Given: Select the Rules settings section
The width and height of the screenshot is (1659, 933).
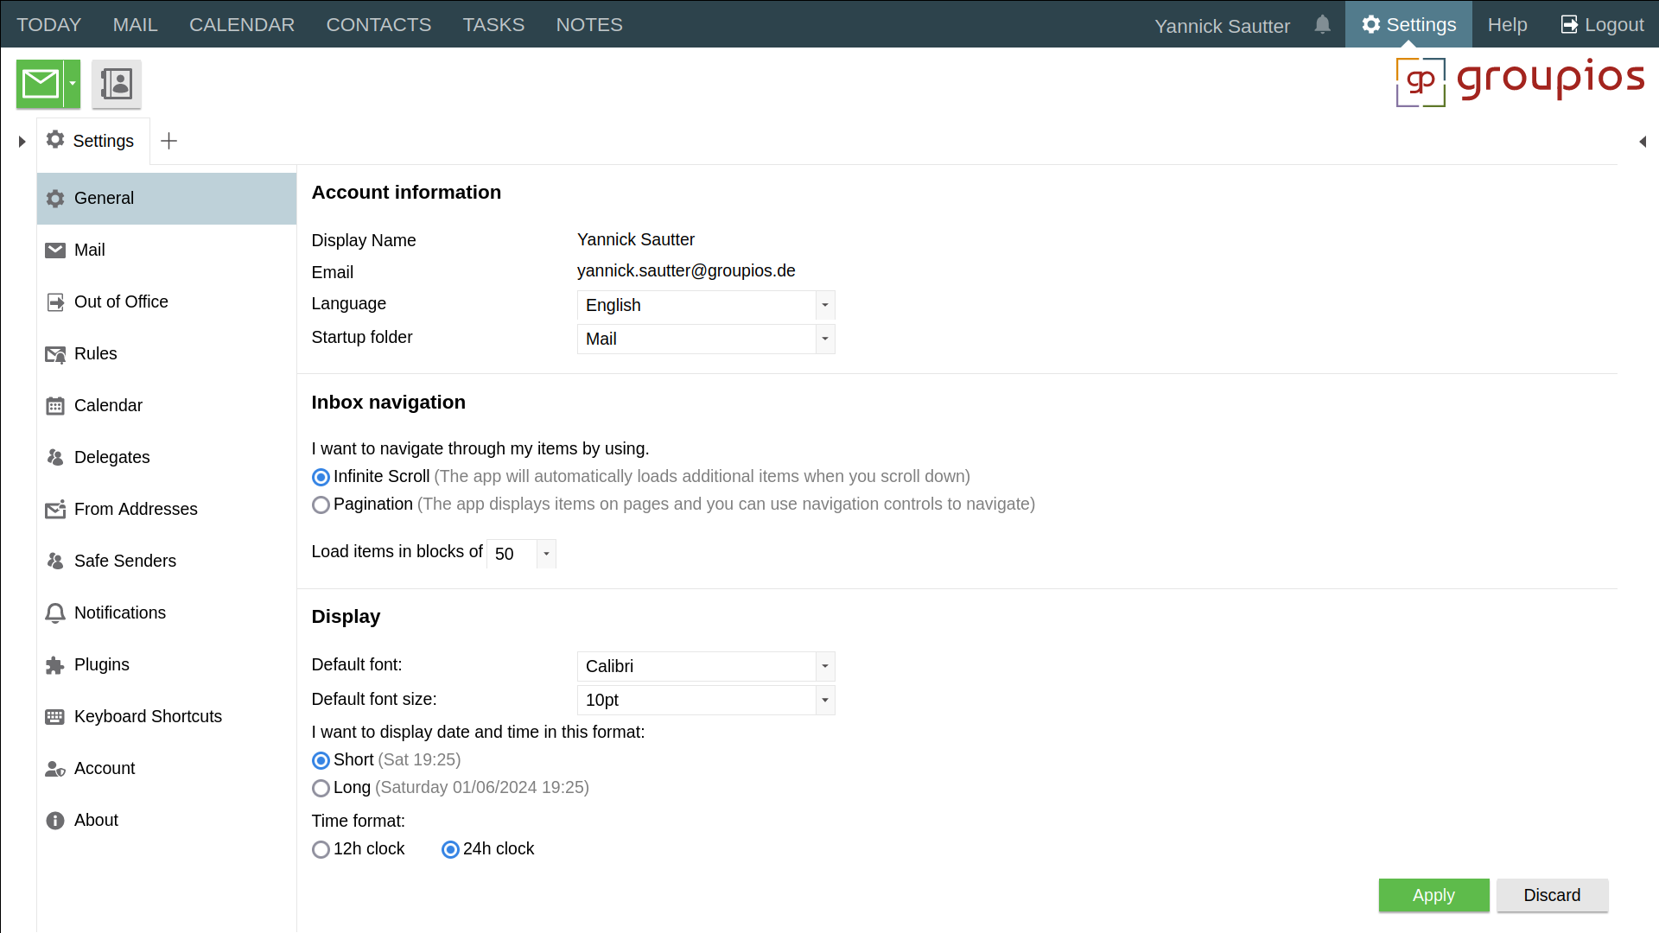Looking at the screenshot, I should tap(95, 353).
